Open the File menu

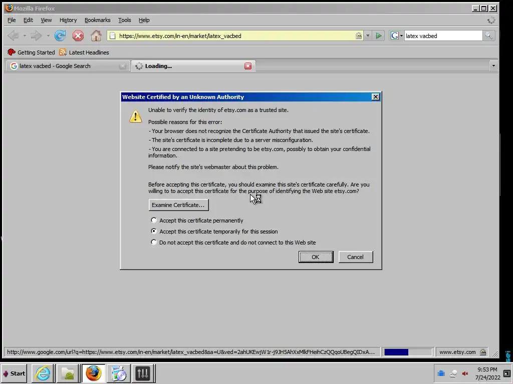click(x=12, y=20)
